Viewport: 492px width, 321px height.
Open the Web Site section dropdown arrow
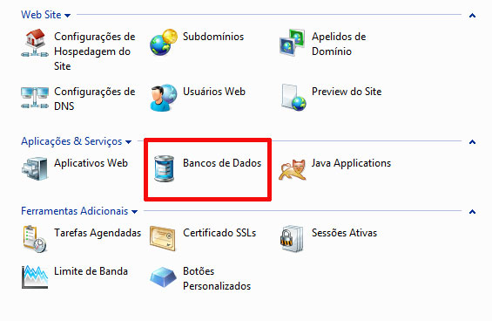(x=67, y=16)
